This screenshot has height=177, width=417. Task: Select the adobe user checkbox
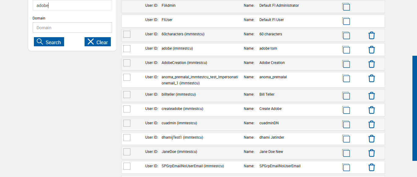[x=127, y=48]
